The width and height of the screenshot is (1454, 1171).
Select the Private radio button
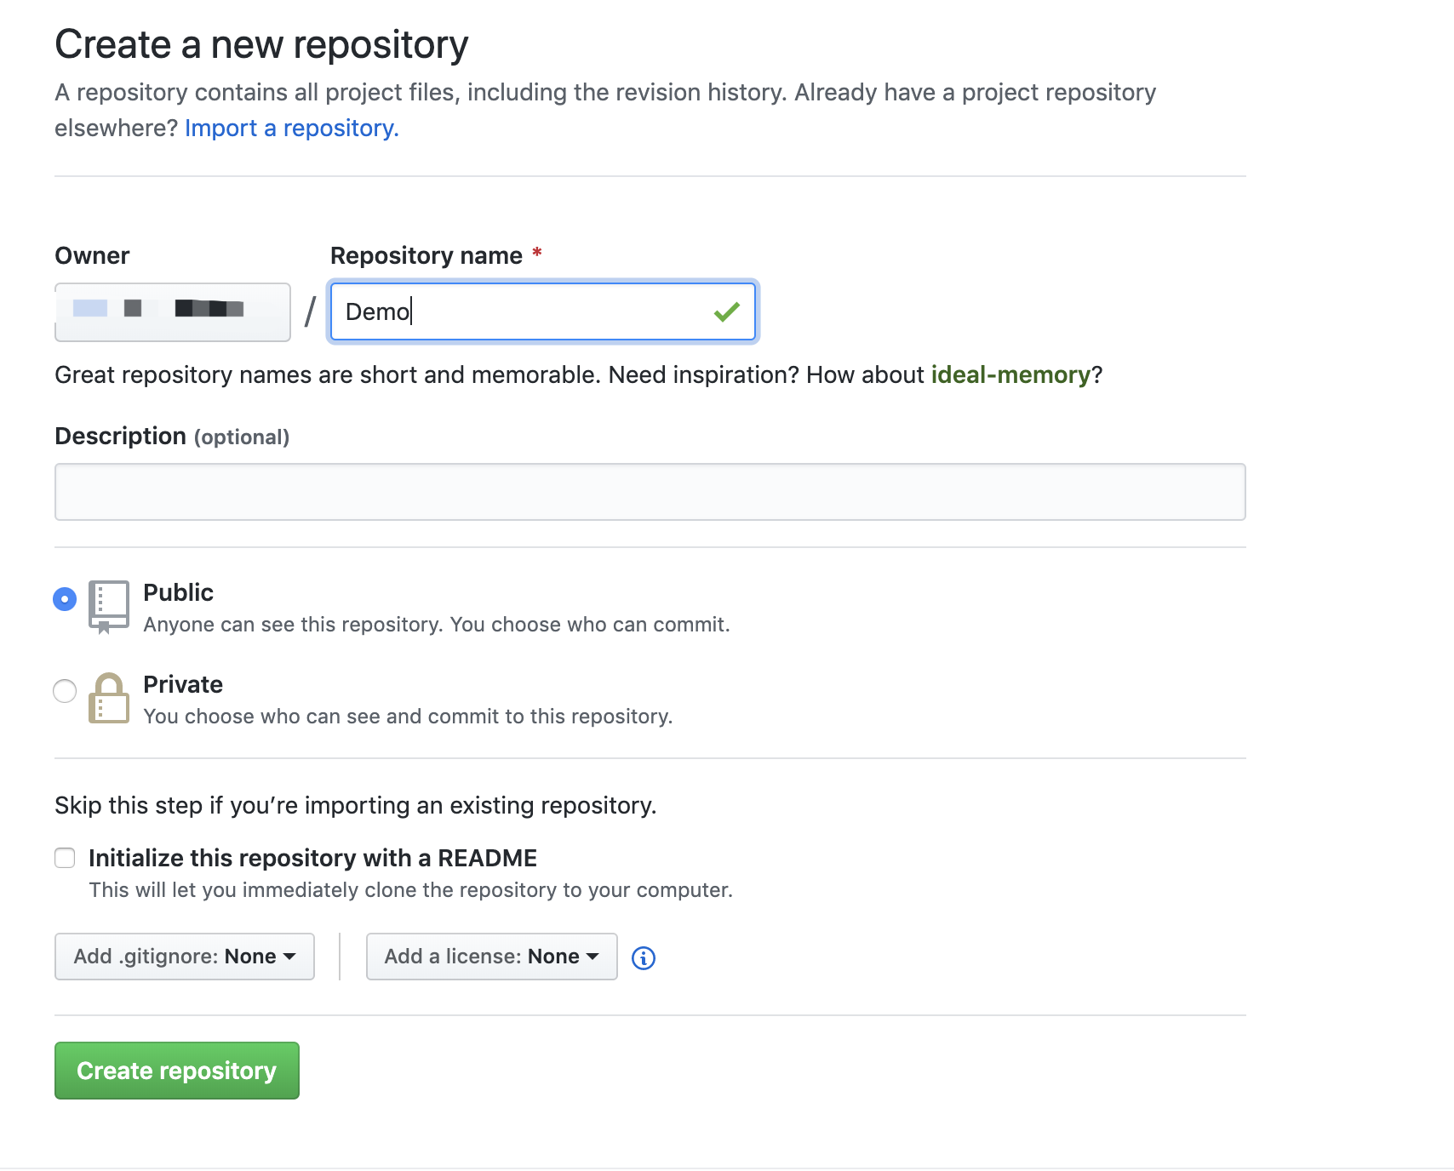(x=65, y=691)
